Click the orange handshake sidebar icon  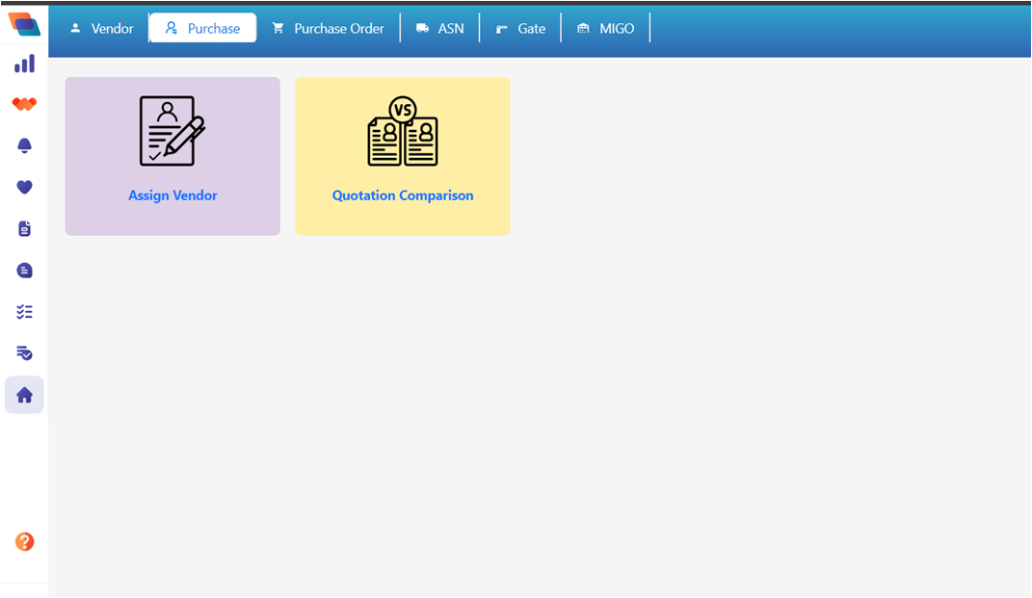(24, 104)
